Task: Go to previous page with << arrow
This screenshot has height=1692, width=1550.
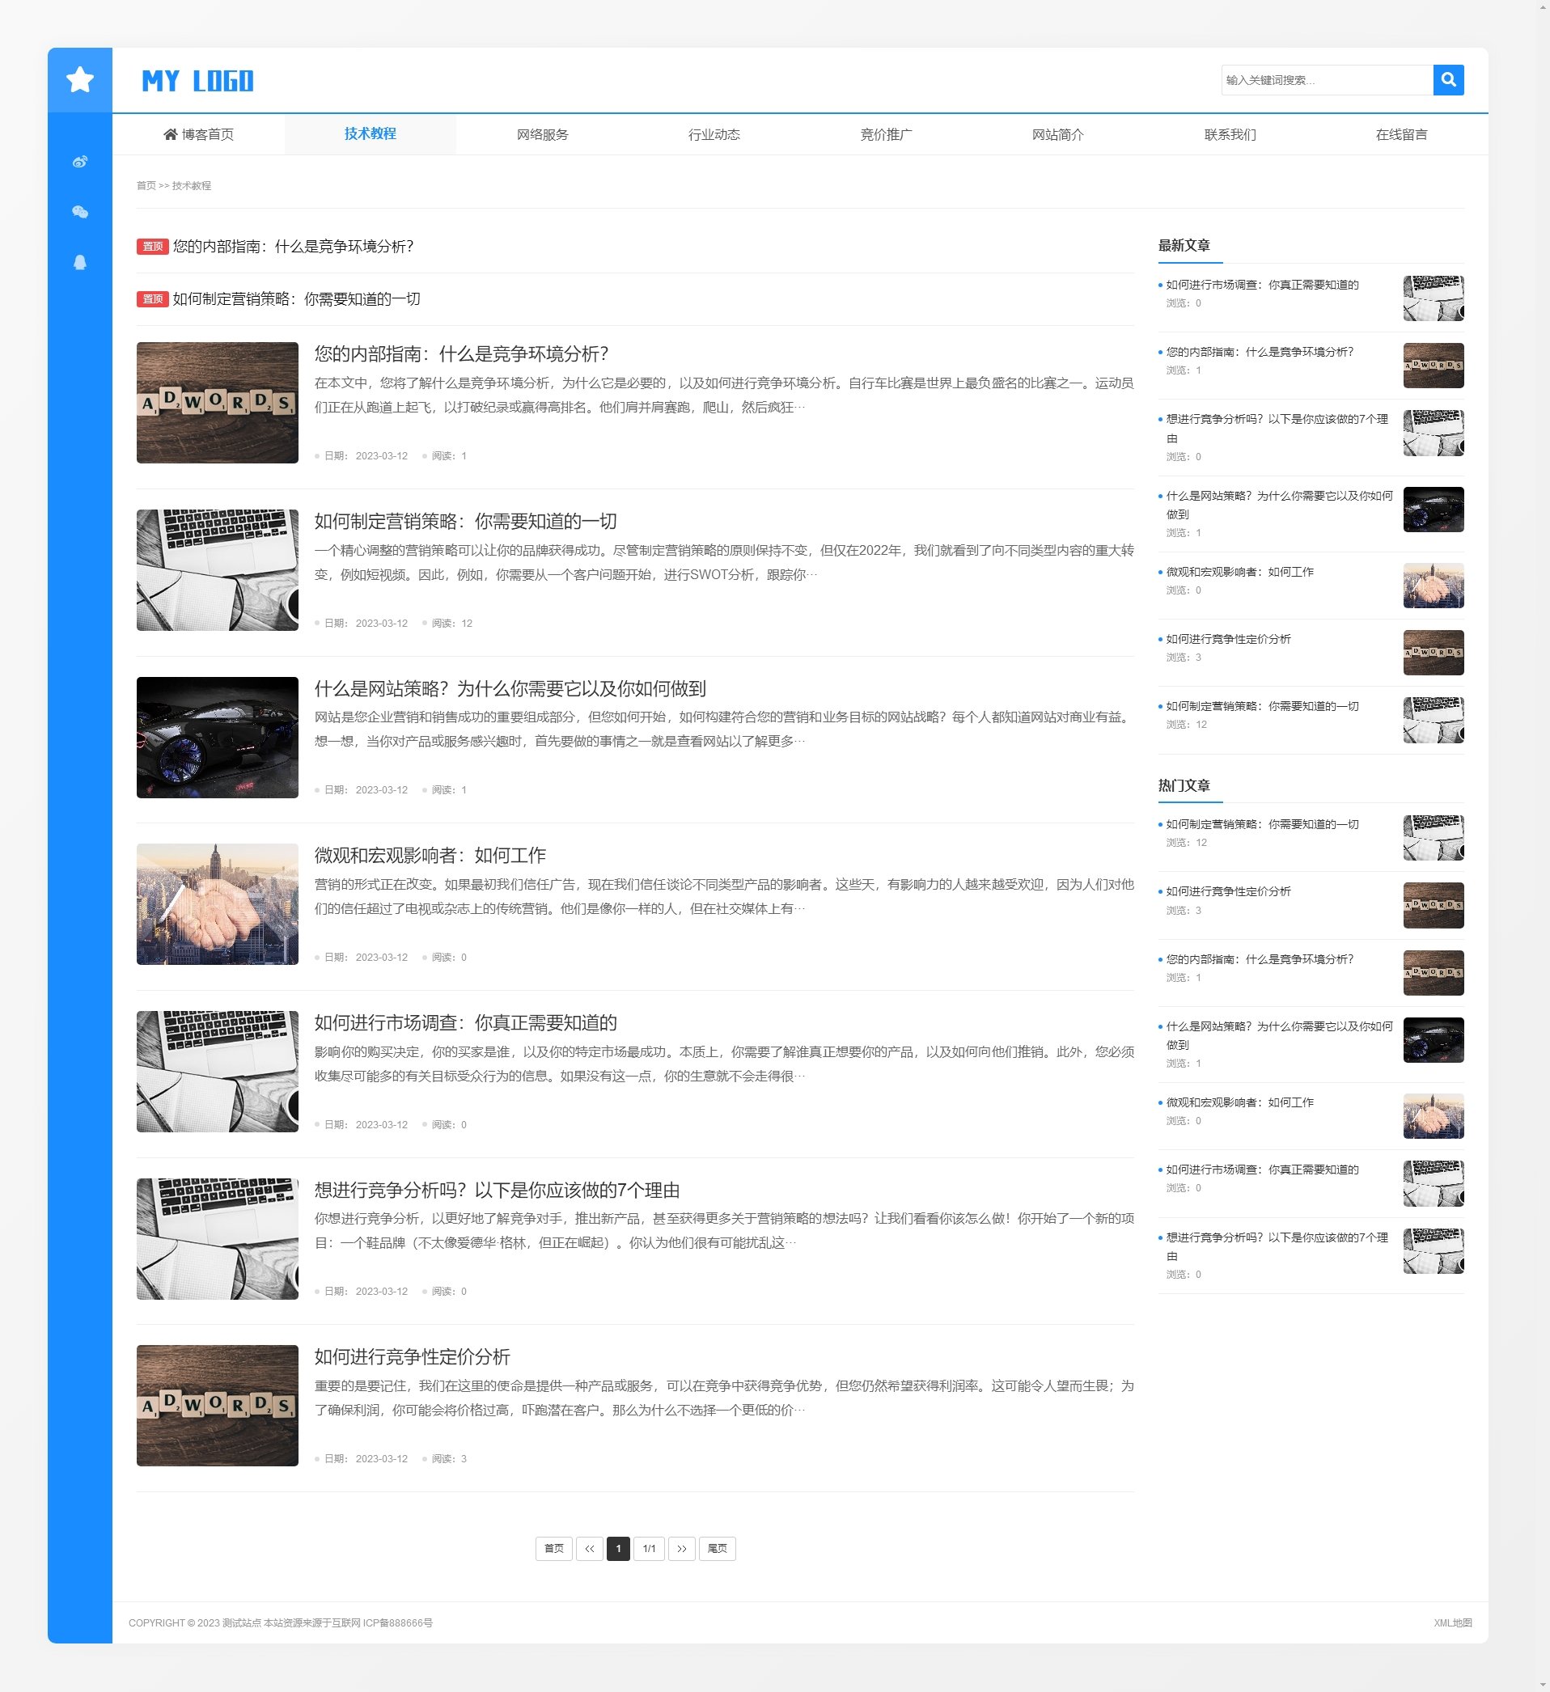Action: (590, 1549)
